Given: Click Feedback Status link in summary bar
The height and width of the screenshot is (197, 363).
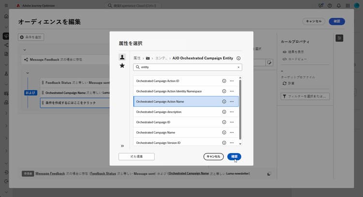Looking at the screenshot, I should coord(103,173).
